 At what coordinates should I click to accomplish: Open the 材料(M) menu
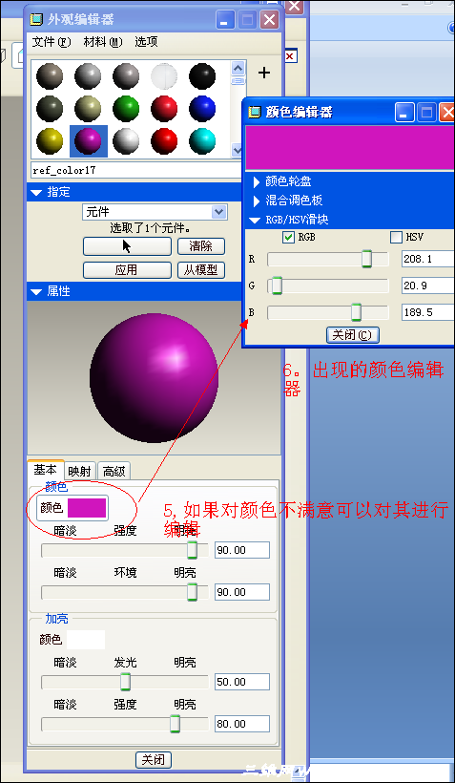click(x=103, y=42)
